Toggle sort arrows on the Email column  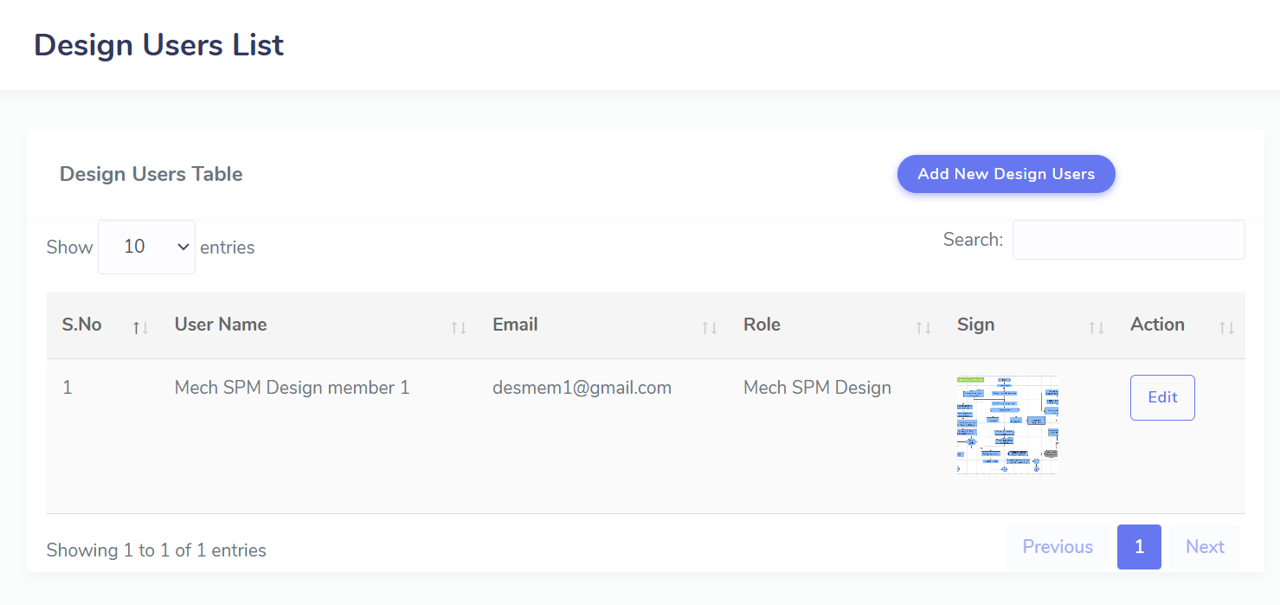pos(710,327)
